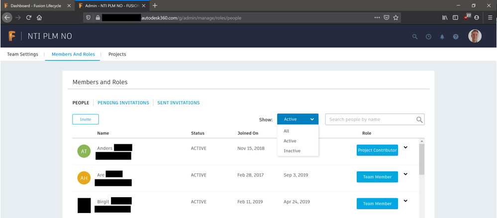Open the browser library icon
This screenshot has height=218, width=497.
tap(445, 18)
